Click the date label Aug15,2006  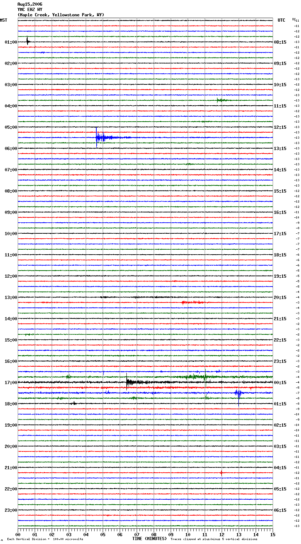(30, 4)
